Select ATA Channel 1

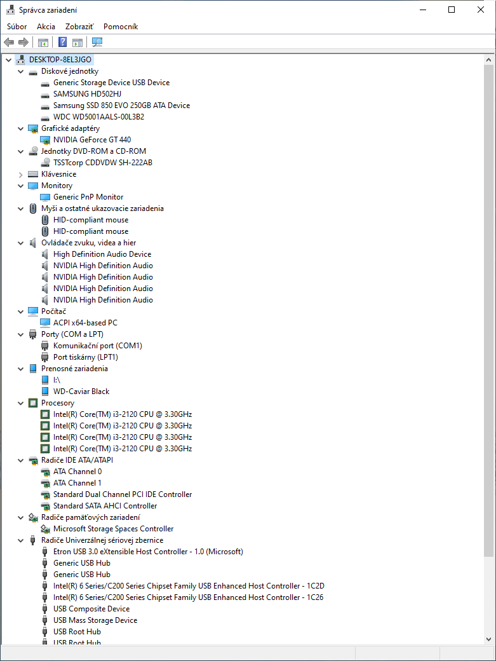pos(77,483)
